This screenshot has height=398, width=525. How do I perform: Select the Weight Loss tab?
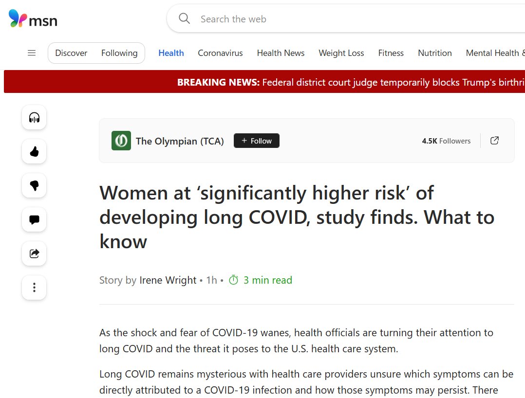click(x=341, y=53)
